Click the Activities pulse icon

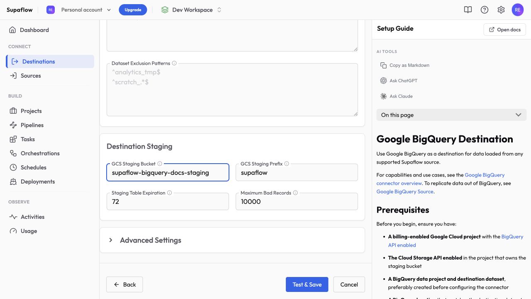(x=13, y=217)
